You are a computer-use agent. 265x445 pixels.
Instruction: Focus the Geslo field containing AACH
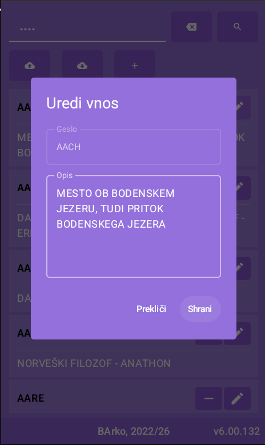pyautogui.click(x=134, y=147)
